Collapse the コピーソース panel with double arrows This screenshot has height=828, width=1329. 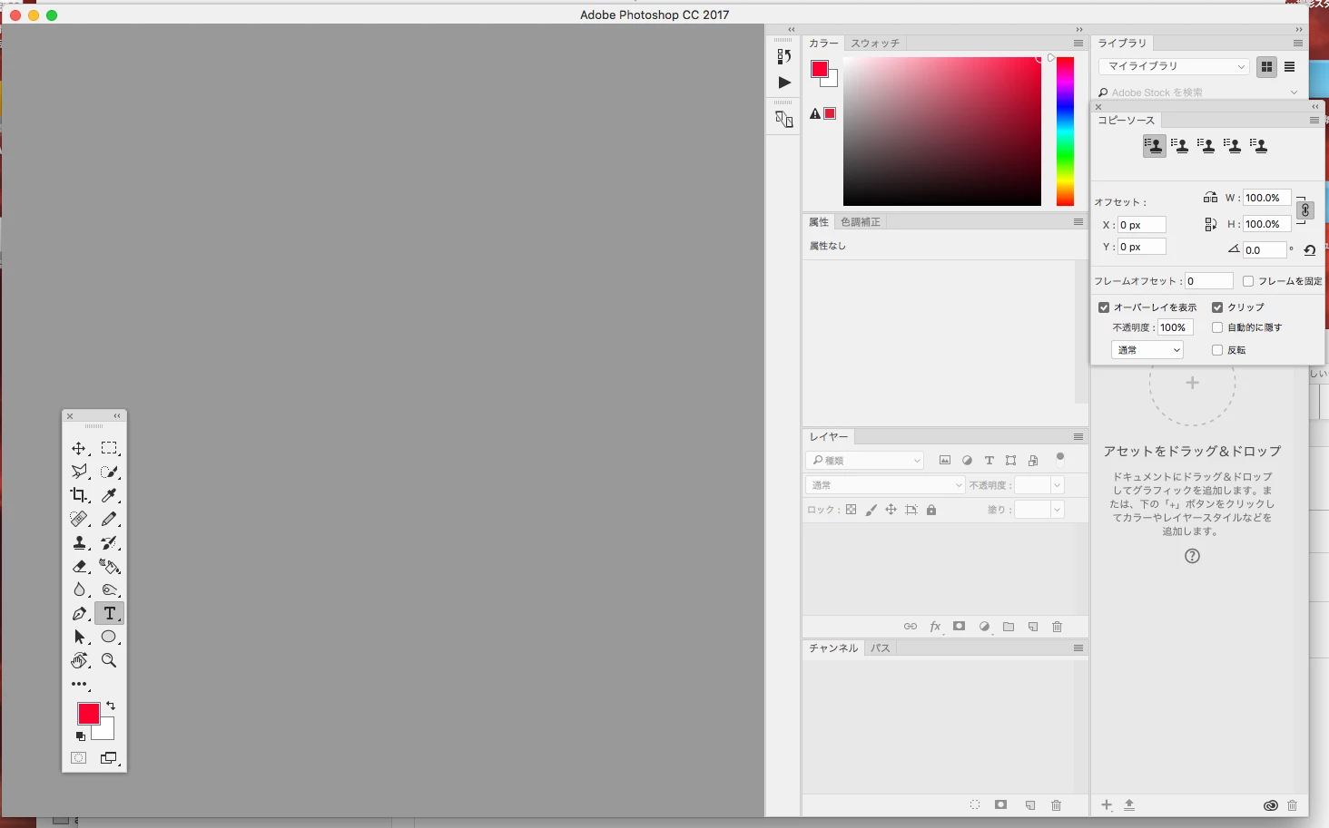pyautogui.click(x=1314, y=107)
